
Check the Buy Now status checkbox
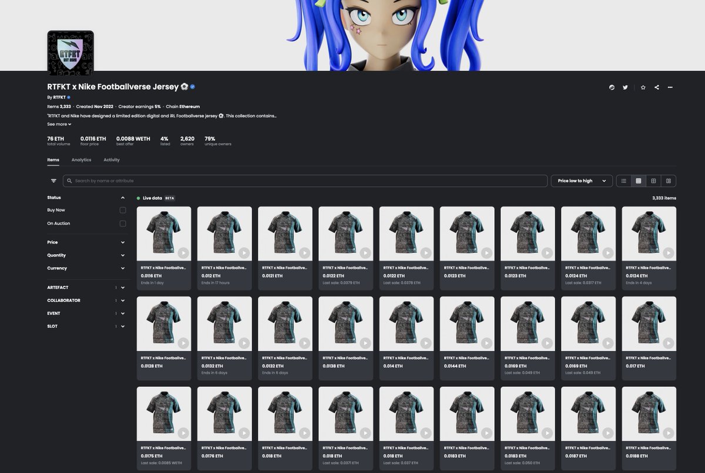[123, 210]
